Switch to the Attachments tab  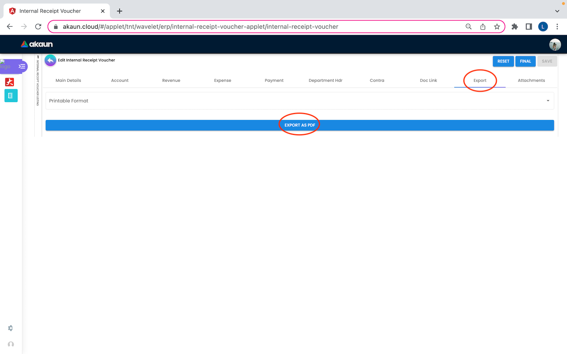point(531,80)
